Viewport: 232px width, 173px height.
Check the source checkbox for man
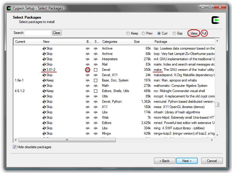coord(95,80)
